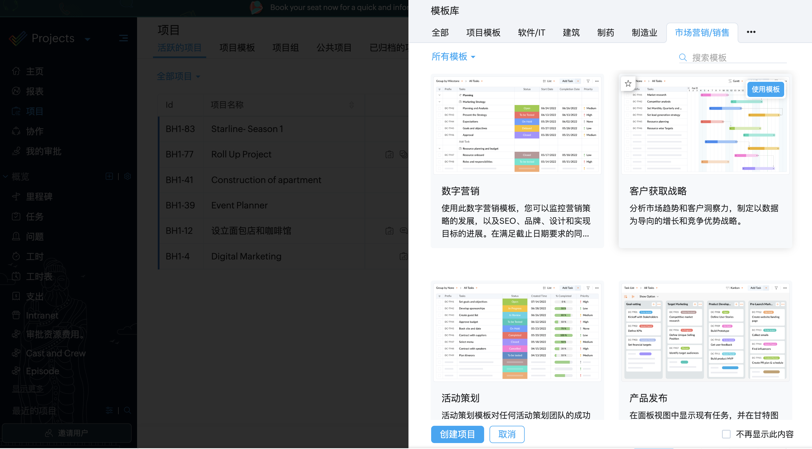
Task: Open 报表 reports icon in sidebar
Action: click(16, 91)
